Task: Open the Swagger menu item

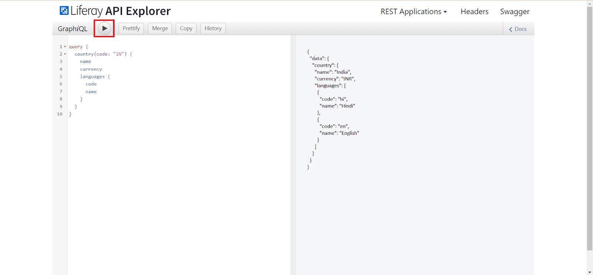Action: 515,11
